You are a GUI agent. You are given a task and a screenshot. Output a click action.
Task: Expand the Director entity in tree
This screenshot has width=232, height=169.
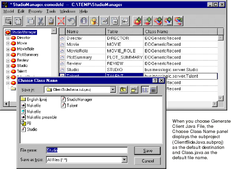point(8,38)
